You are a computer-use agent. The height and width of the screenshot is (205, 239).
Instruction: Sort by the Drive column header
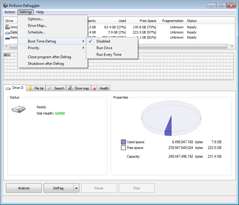coord(9,21)
